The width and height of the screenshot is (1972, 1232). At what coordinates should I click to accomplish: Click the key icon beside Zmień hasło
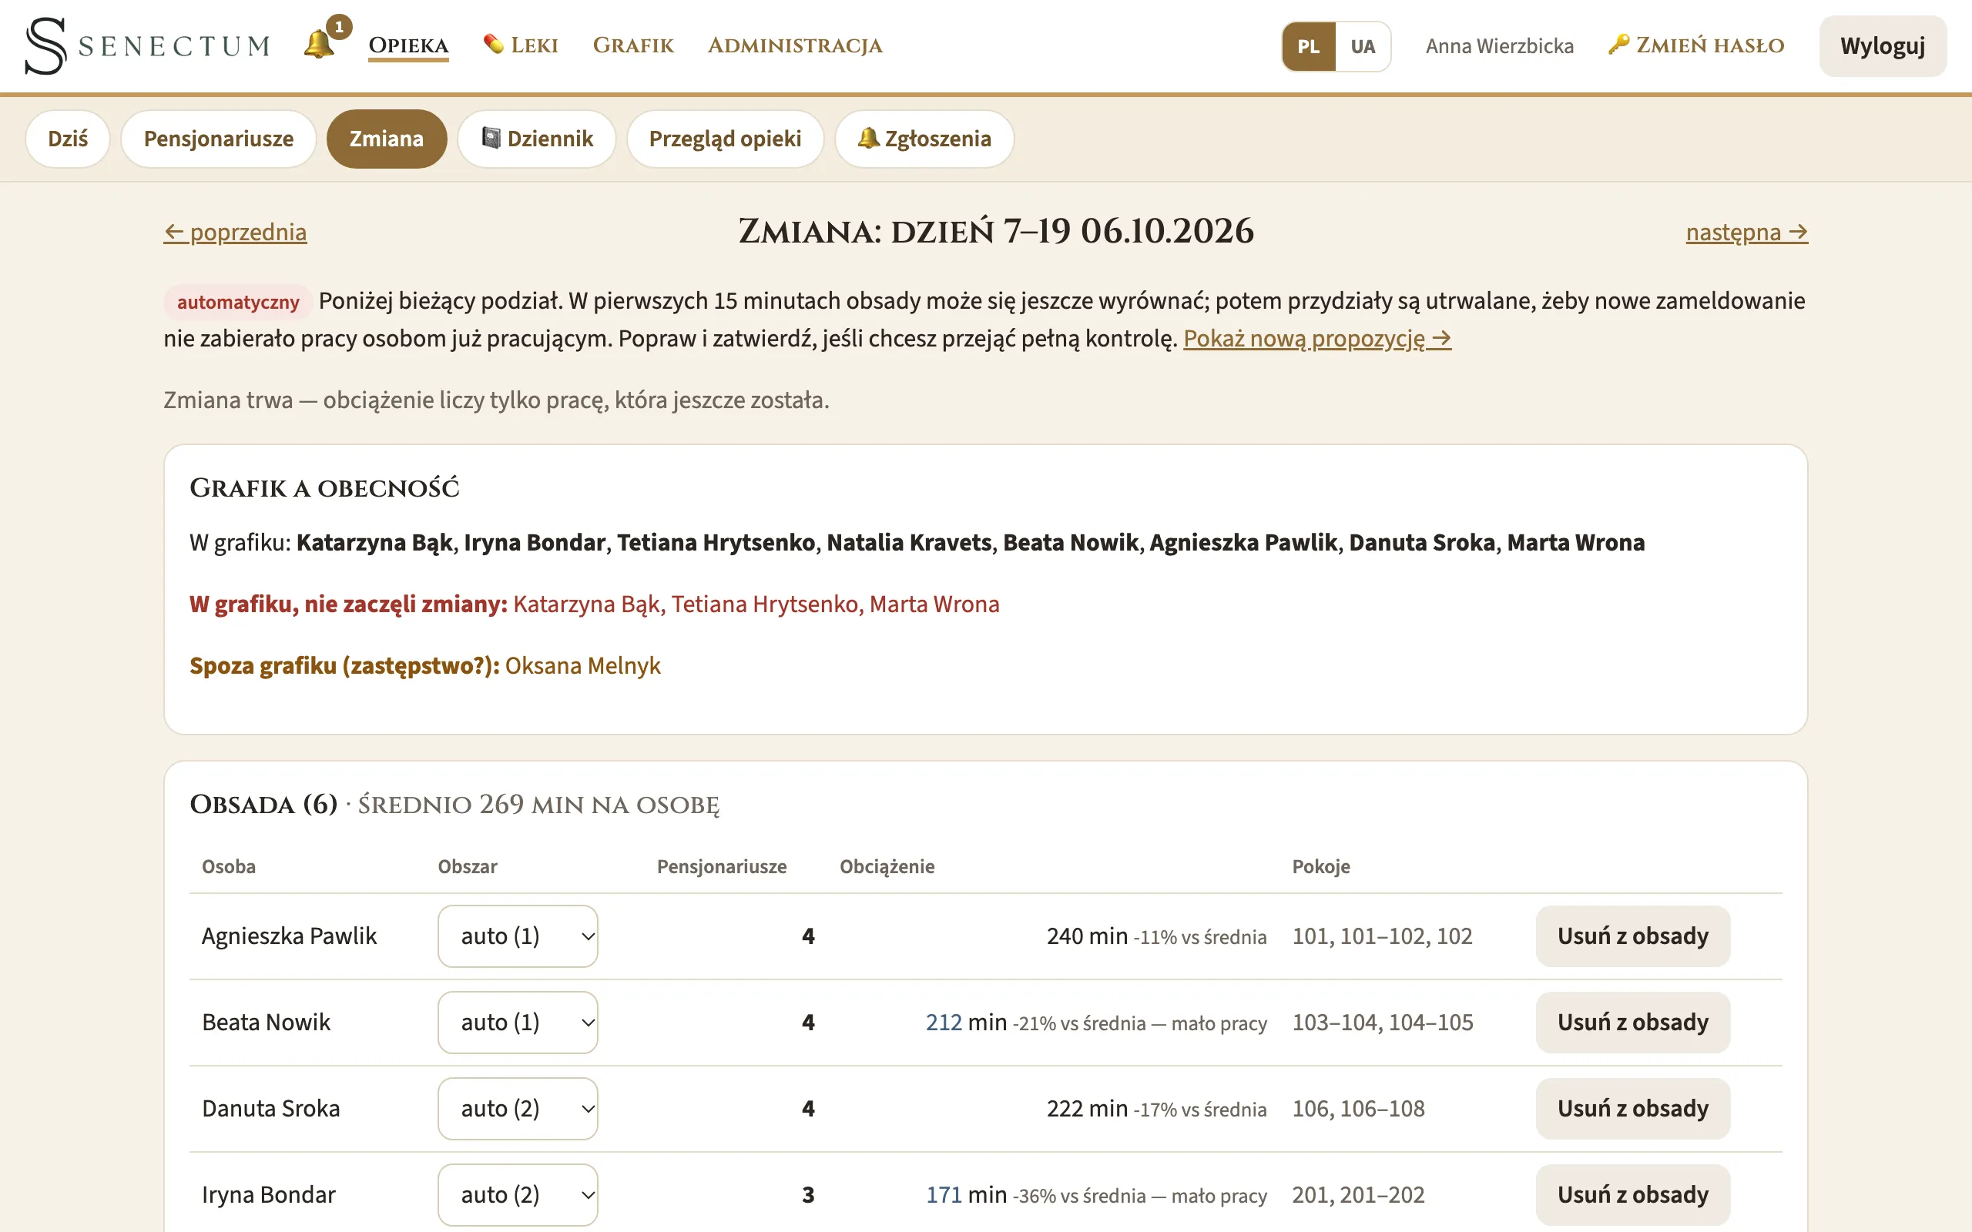click(1618, 43)
